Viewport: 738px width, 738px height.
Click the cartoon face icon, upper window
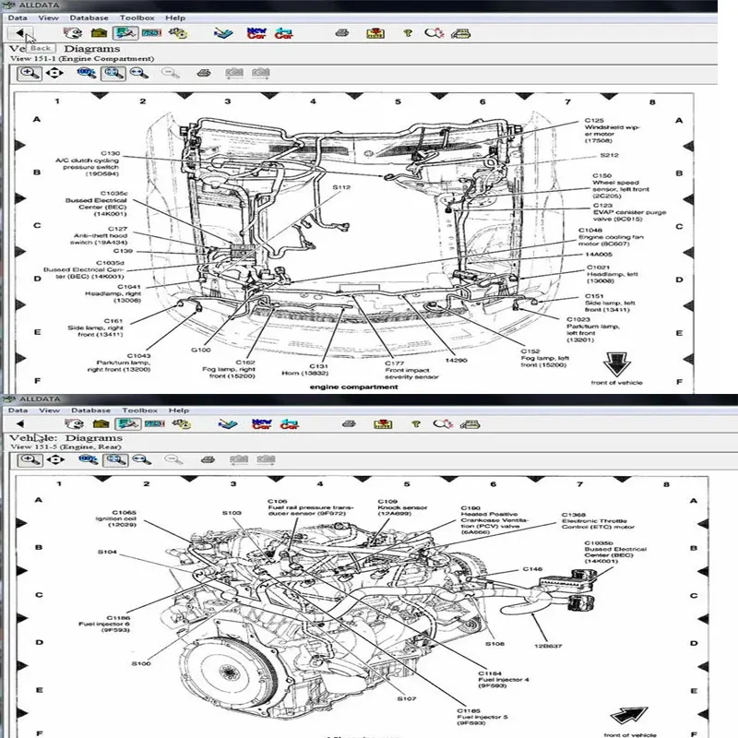(x=73, y=33)
